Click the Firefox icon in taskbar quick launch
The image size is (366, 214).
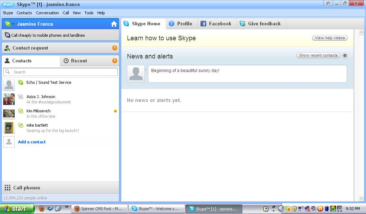pos(42,209)
